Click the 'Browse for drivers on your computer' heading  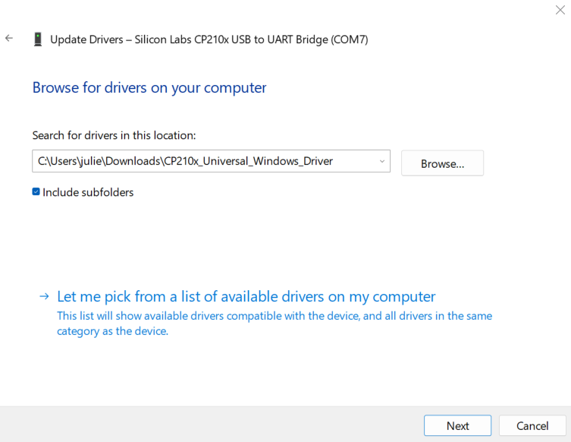coord(149,87)
